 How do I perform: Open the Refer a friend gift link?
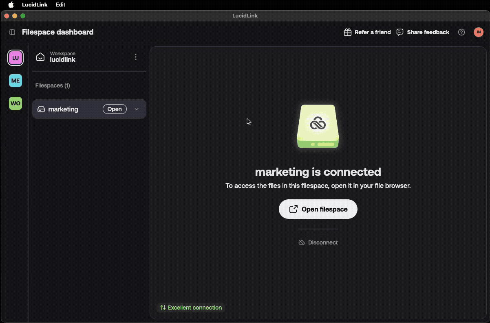click(367, 32)
